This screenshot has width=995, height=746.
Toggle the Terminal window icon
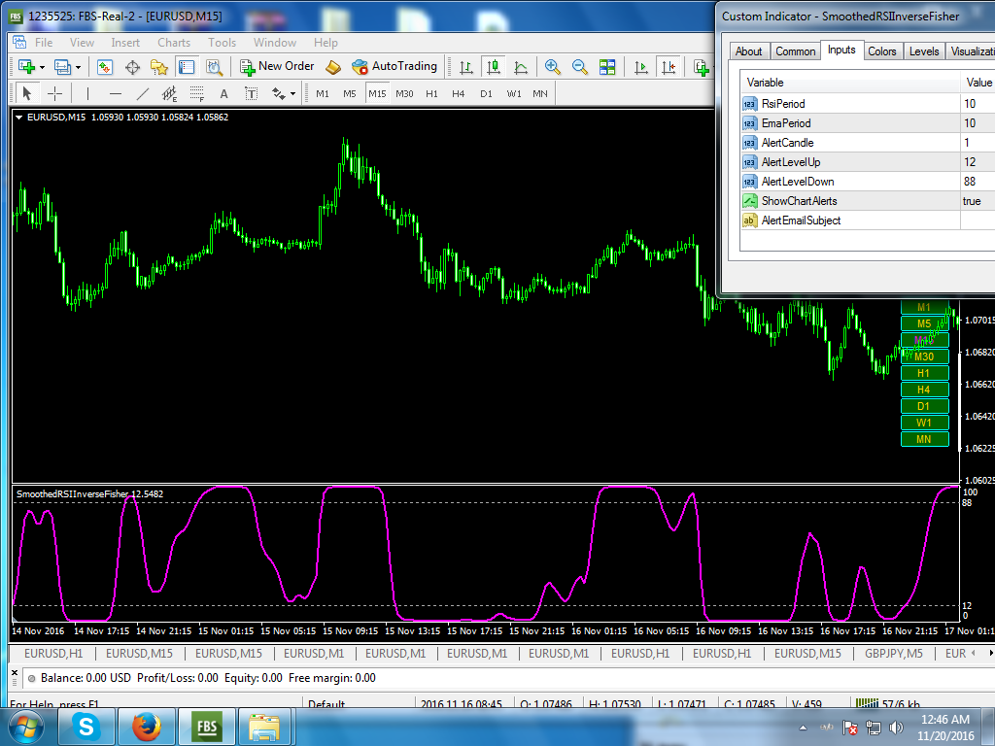tap(187, 67)
